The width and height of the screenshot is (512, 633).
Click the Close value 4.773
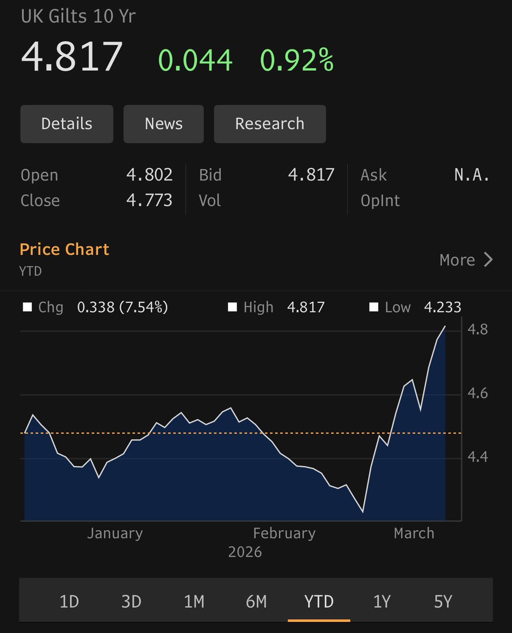pyautogui.click(x=149, y=200)
